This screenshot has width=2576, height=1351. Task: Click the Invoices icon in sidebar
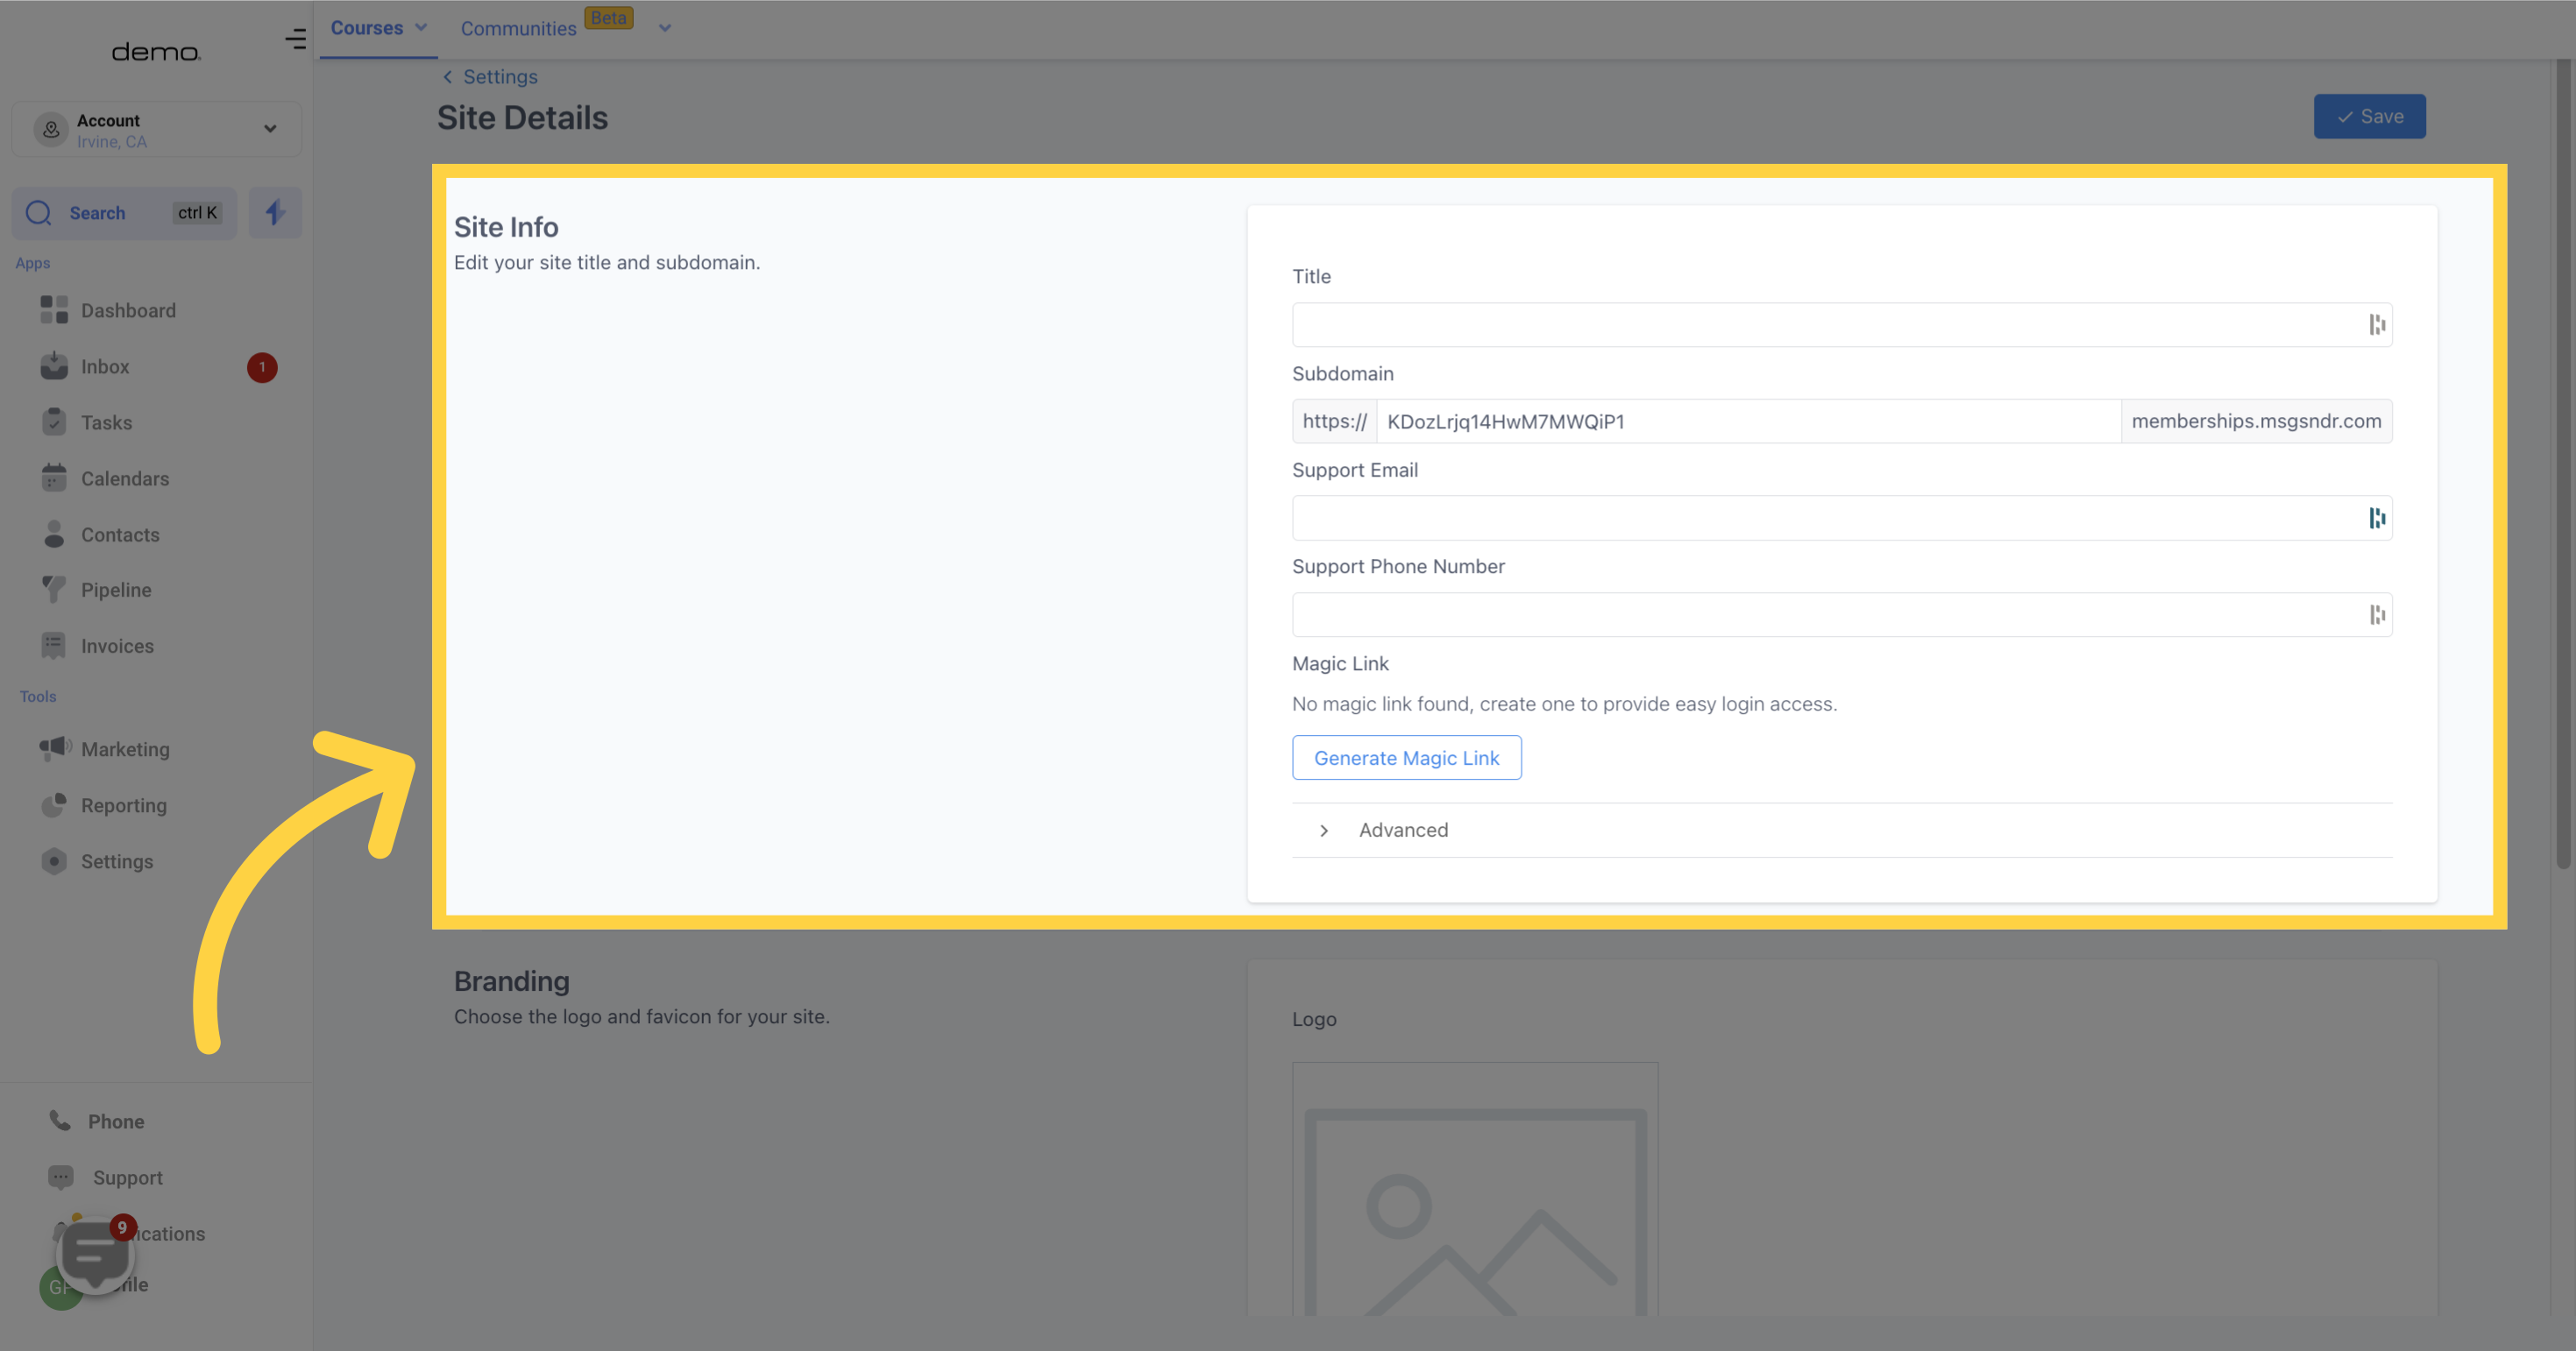tap(53, 644)
